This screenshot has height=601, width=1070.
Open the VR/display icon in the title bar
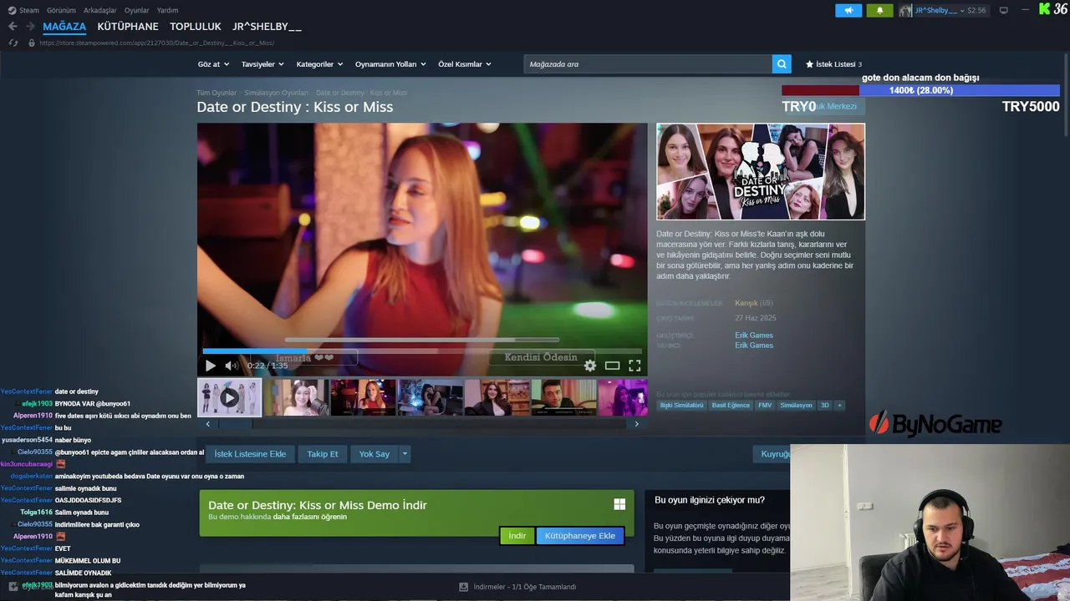coord(1004,10)
